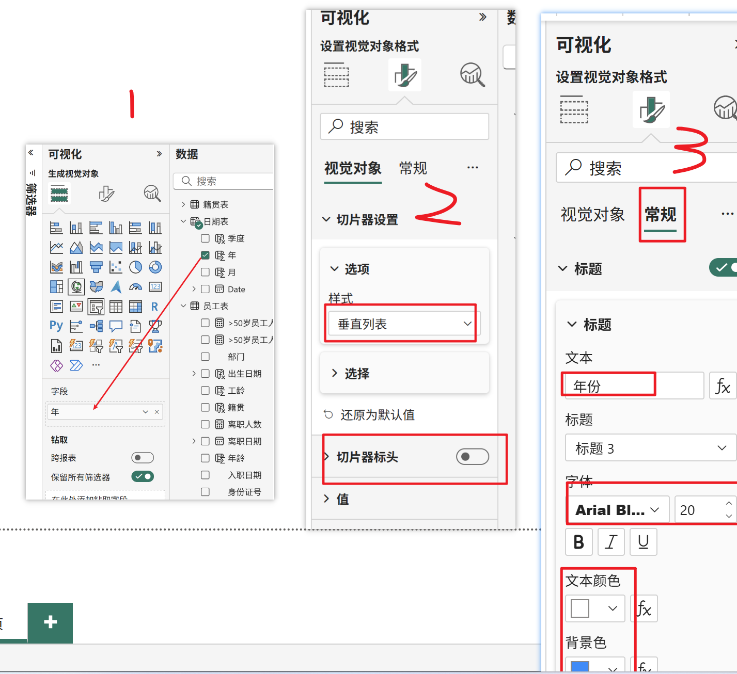Select the funnel chart visual icon

tap(96, 267)
